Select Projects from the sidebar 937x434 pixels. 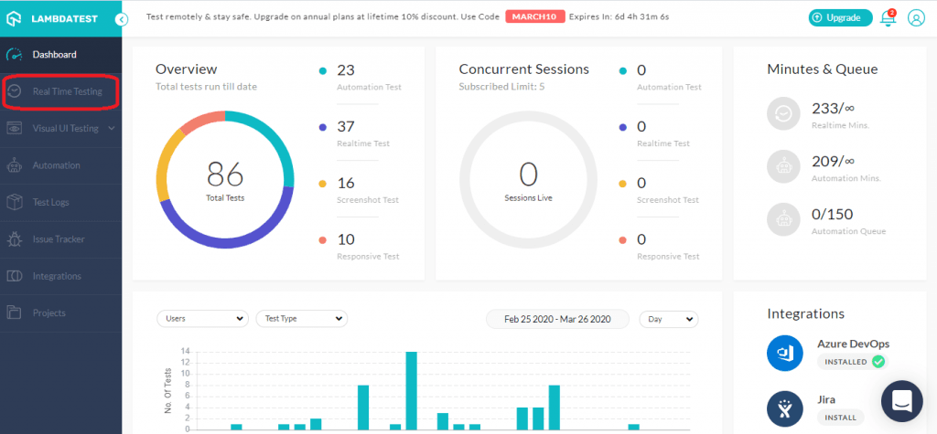[x=48, y=312]
